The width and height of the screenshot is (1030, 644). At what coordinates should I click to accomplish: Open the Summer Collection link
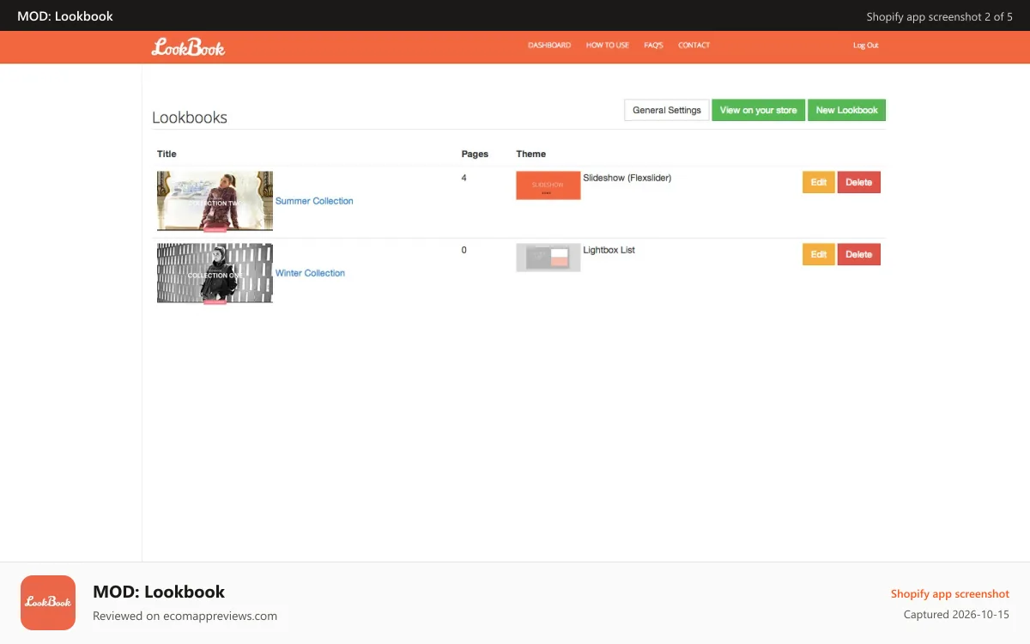(x=314, y=201)
